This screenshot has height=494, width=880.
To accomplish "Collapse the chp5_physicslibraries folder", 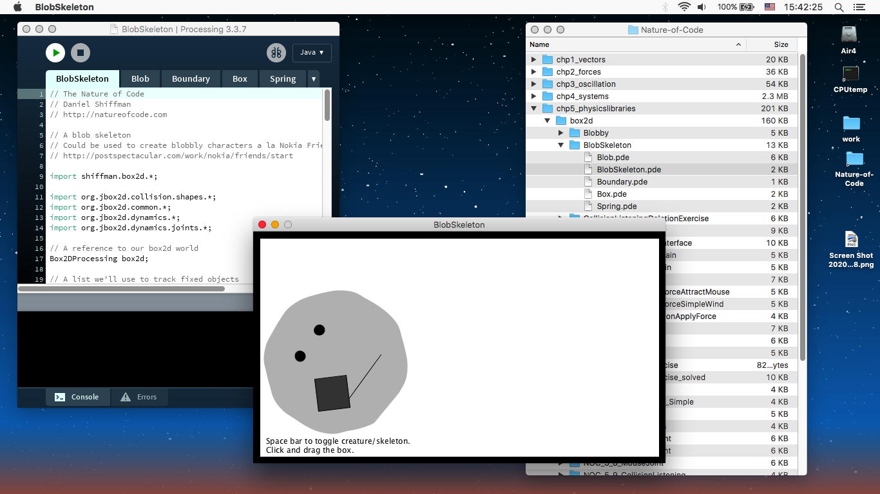I will coord(534,108).
